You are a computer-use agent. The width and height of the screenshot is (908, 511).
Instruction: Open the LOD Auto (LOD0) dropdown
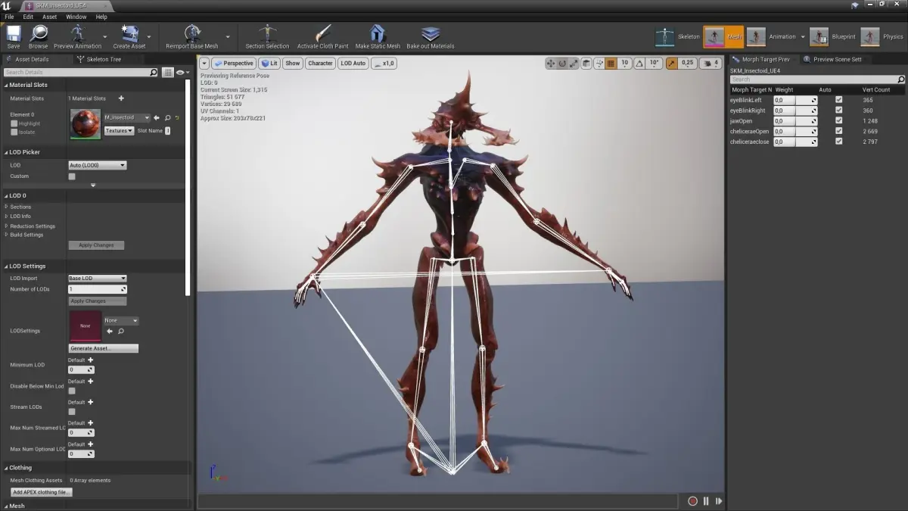pos(97,165)
